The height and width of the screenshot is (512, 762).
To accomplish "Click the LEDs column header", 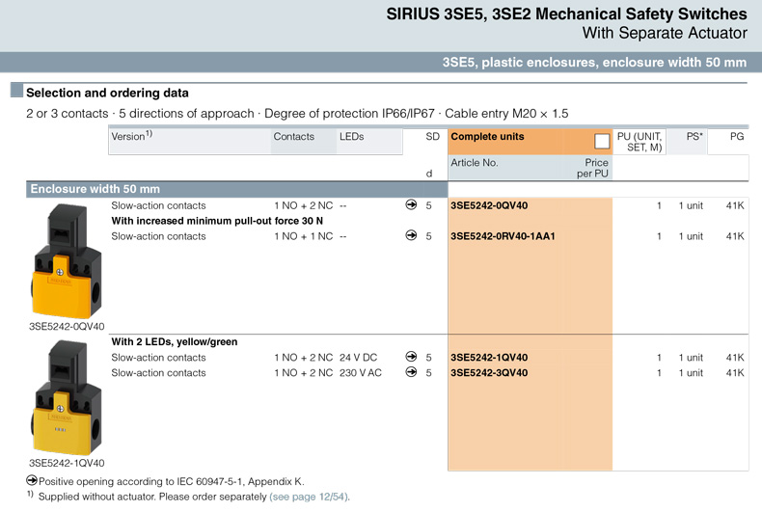I will pyautogui.click(x=351, y=137).
